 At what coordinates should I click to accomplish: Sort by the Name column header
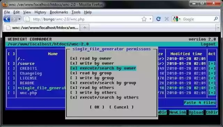point(53,54)
